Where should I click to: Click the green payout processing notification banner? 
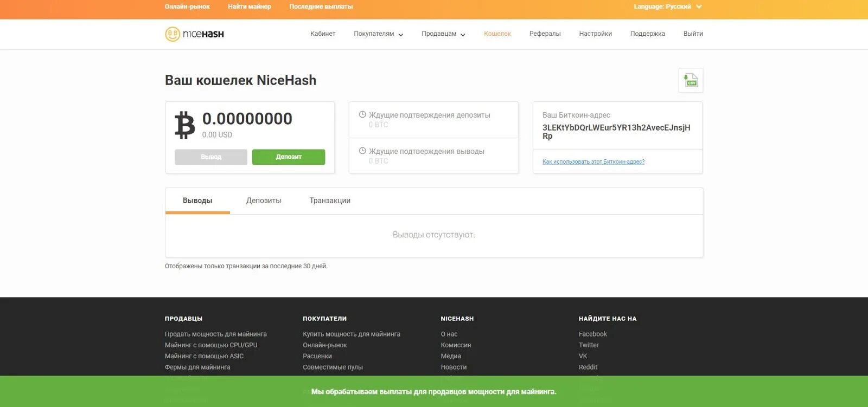pyautogui.click(x=434, y=391)
